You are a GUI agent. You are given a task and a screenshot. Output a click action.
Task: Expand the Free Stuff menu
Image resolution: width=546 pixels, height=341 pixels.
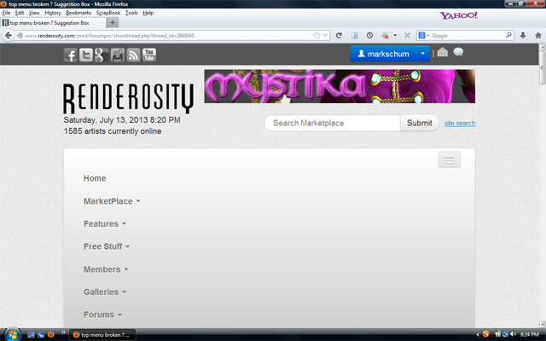[107, 246]
